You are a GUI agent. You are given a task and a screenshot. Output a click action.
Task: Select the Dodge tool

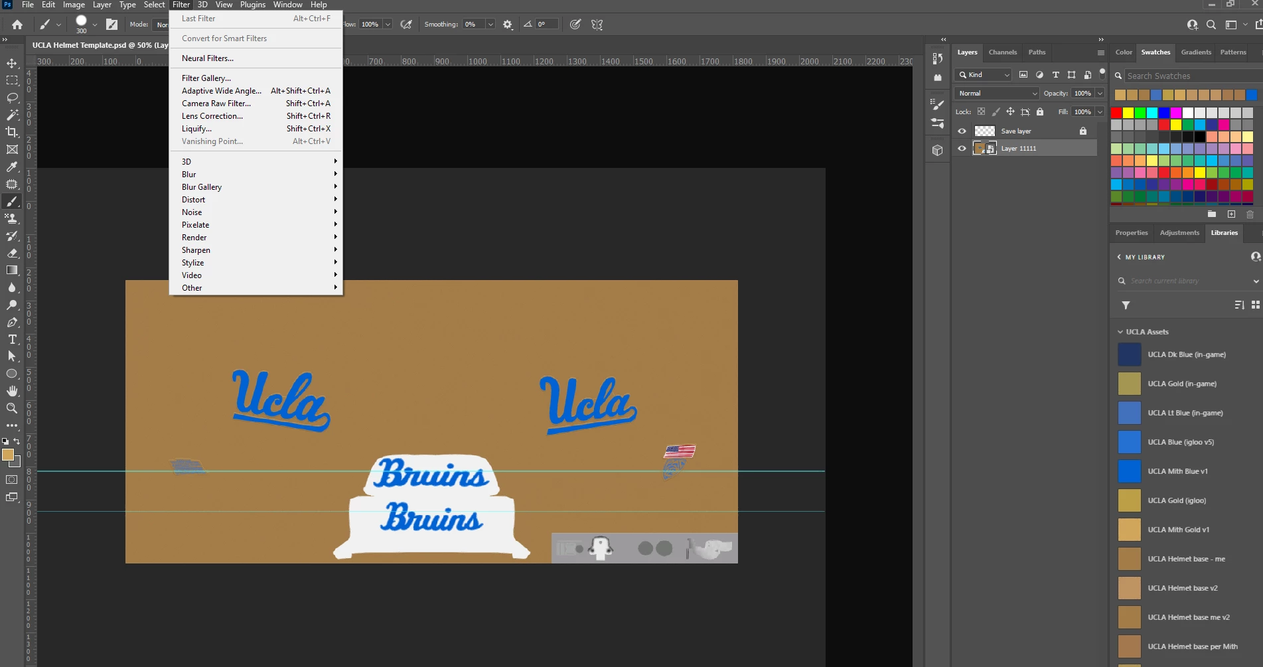(12, 305)
